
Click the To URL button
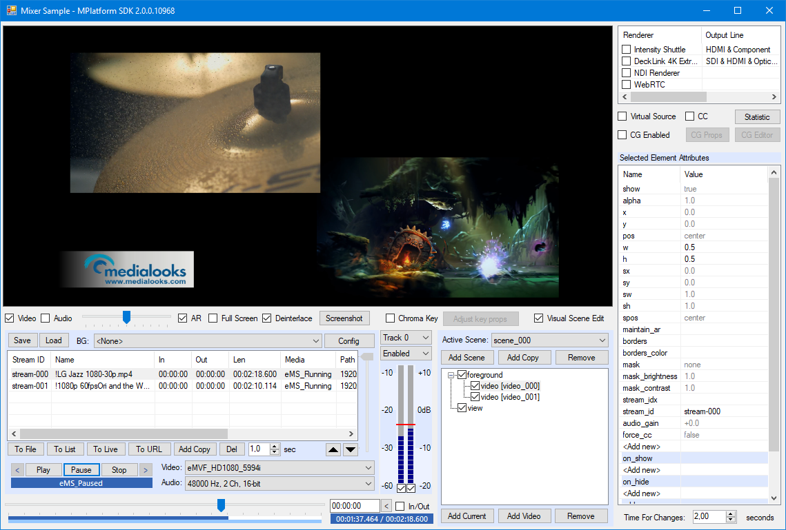click(x=149, y=449)
